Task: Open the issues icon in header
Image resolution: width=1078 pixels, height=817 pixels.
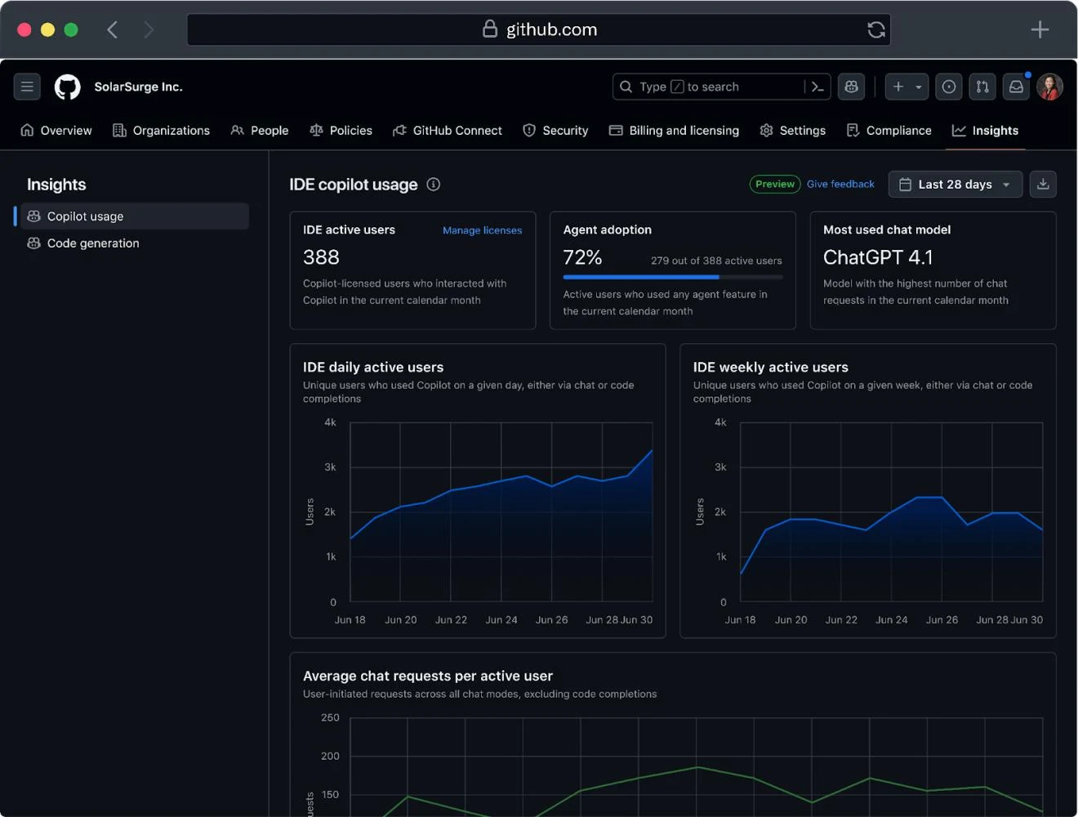Action: coord(949,87)
